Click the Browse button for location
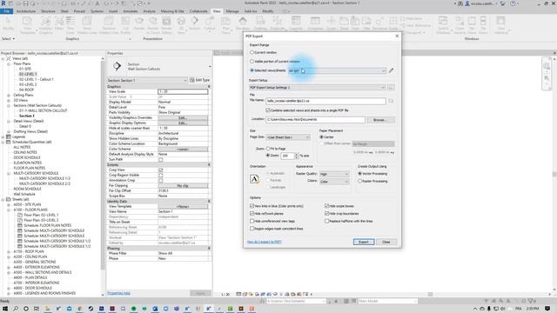The image size is (557, 313). [380, 120]
